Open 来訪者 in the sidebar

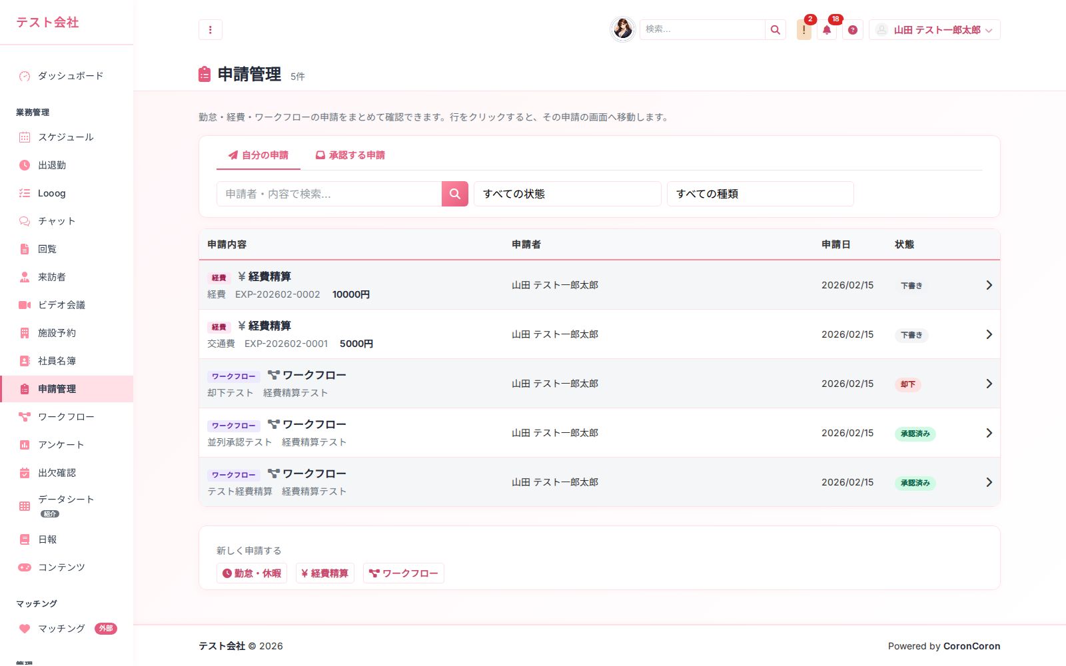(67, 277)
